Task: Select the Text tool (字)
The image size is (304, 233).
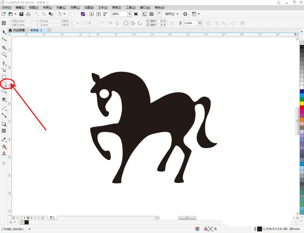Action: [4, 100]
